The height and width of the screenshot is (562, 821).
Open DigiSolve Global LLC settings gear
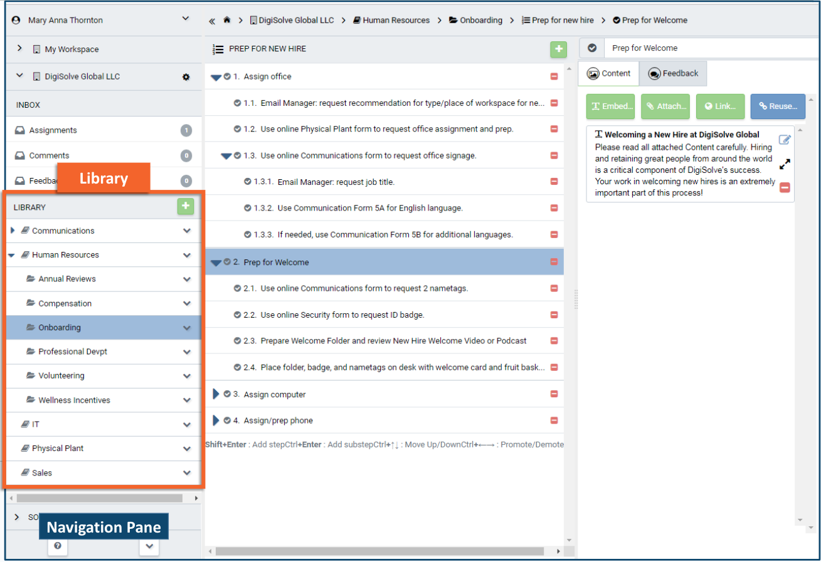point(186,77)
